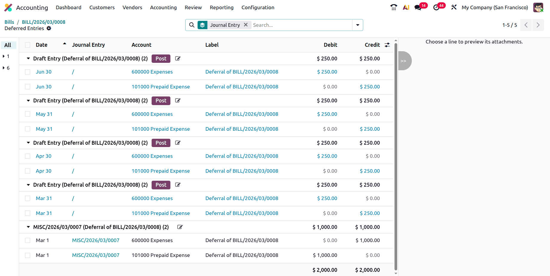The height and width of the screenshot is (276, 550).
Task: Open the Accounting top menu
Action: tap(164, 7)
